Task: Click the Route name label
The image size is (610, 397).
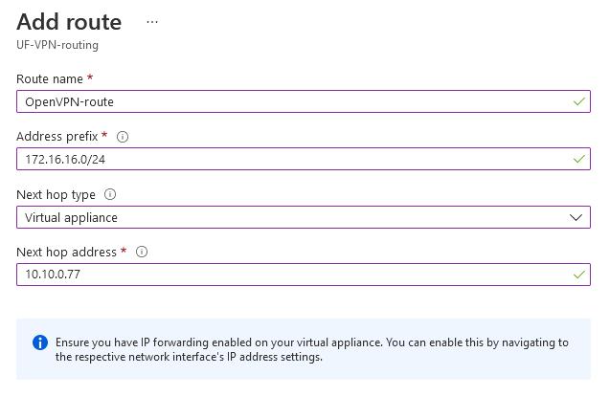Action: click(x=50, y=78)
